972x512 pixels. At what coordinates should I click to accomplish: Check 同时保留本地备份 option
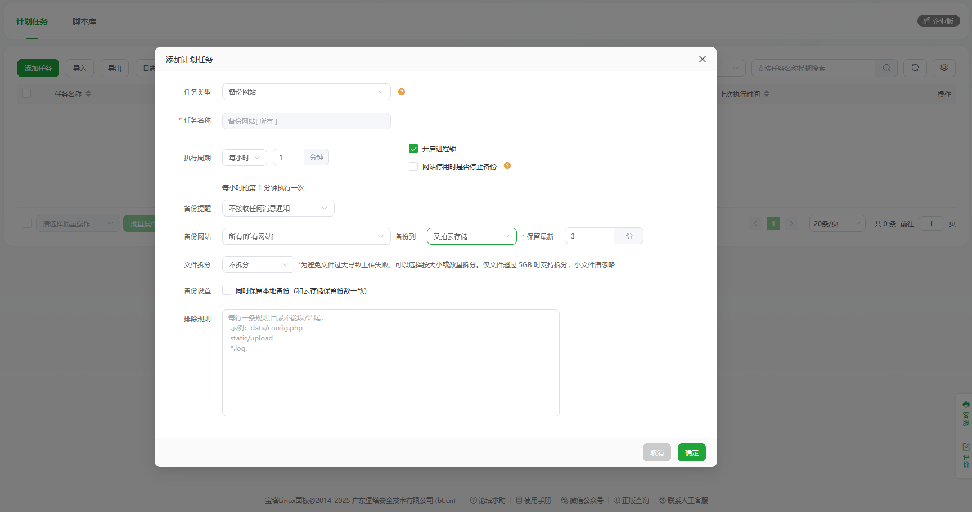(227, 291)
